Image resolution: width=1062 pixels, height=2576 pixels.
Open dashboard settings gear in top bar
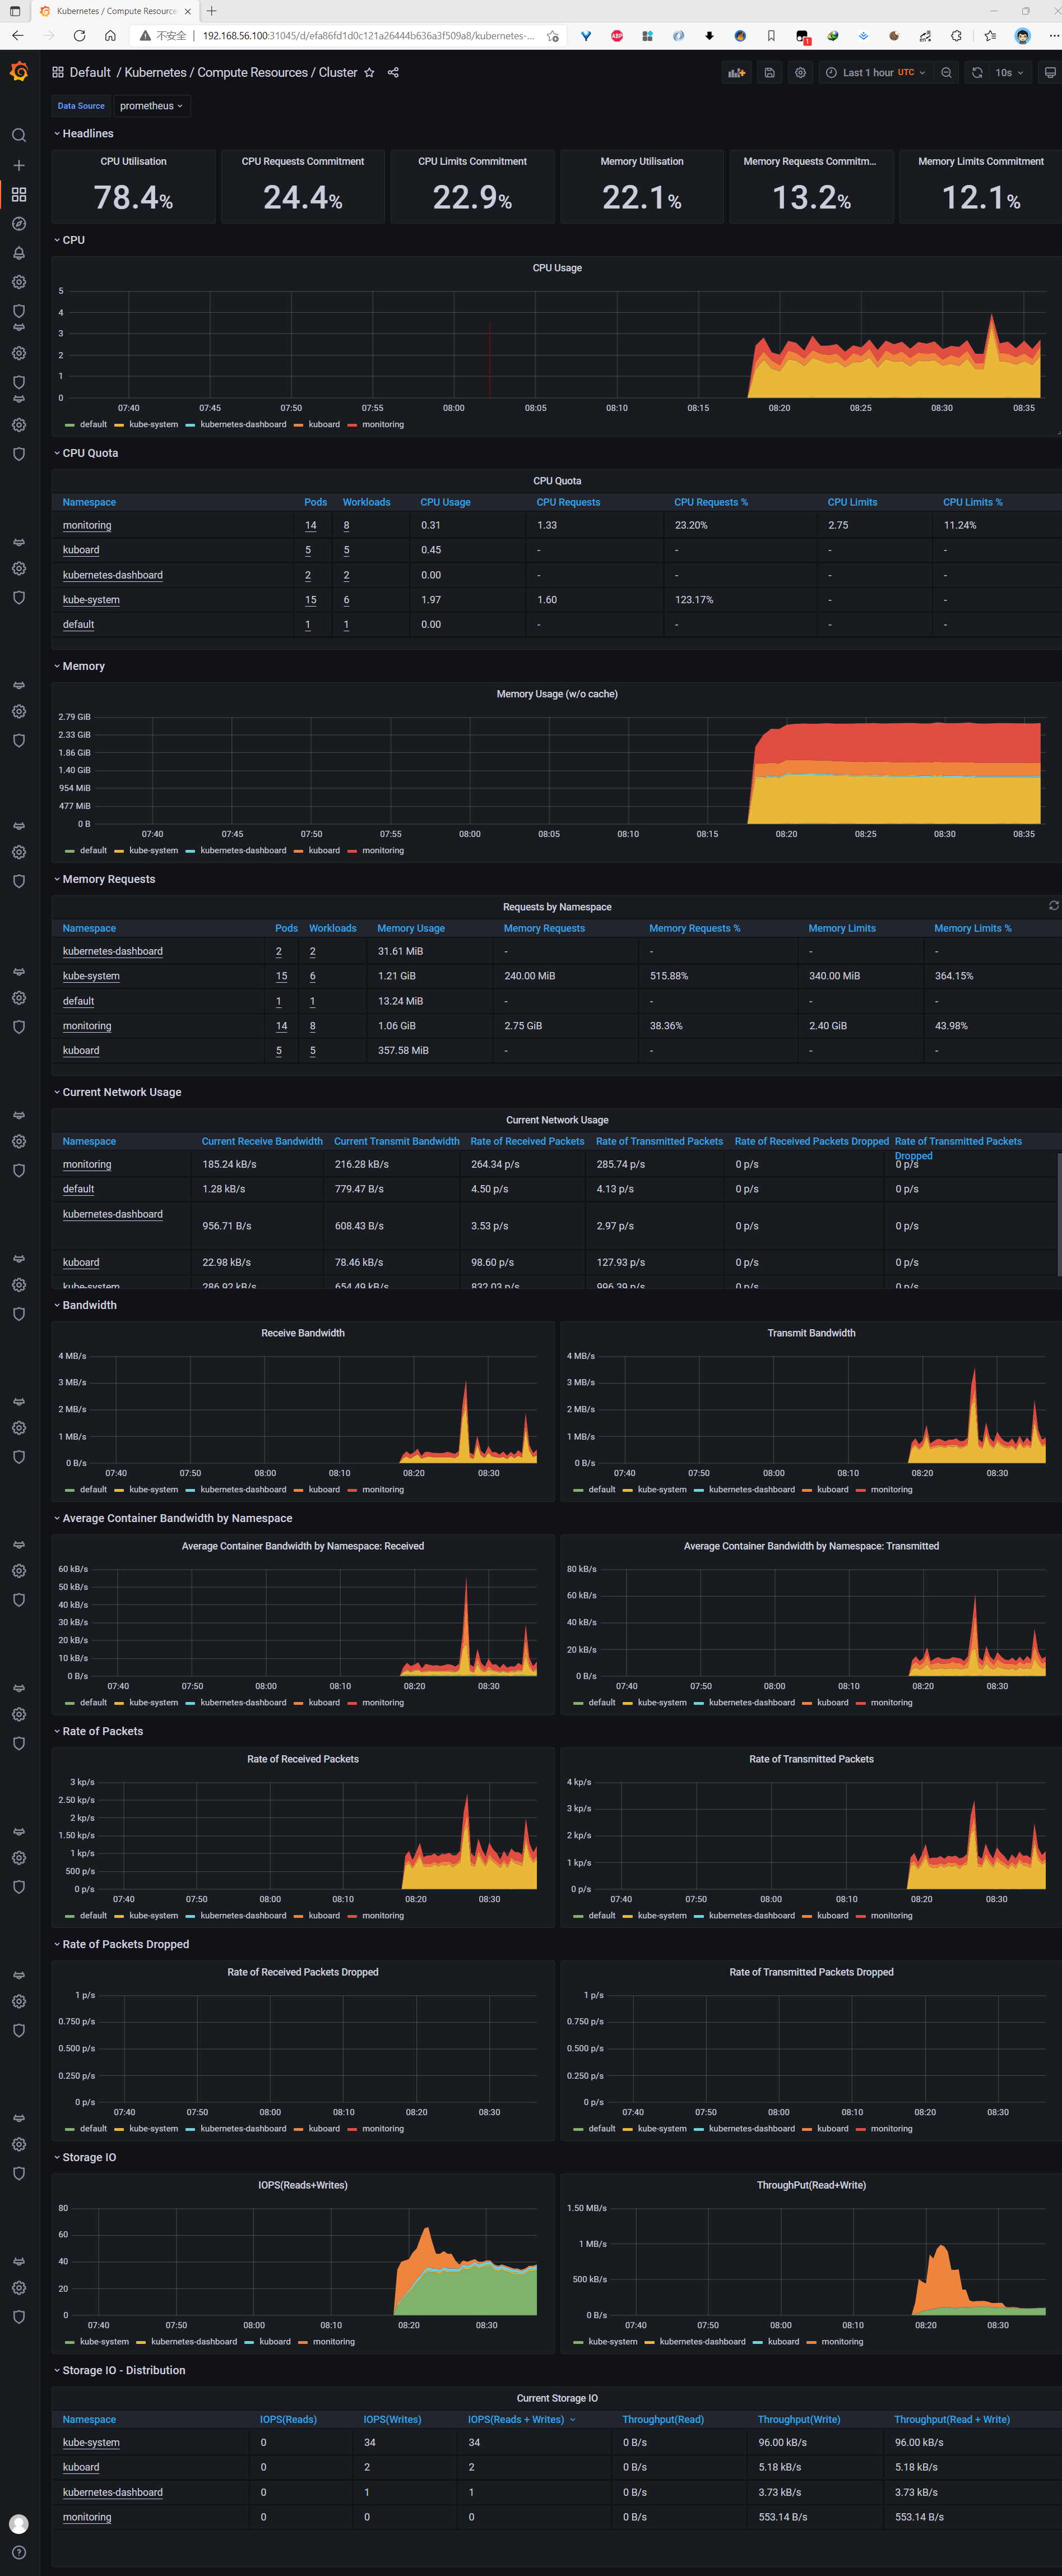pos(800,73)
